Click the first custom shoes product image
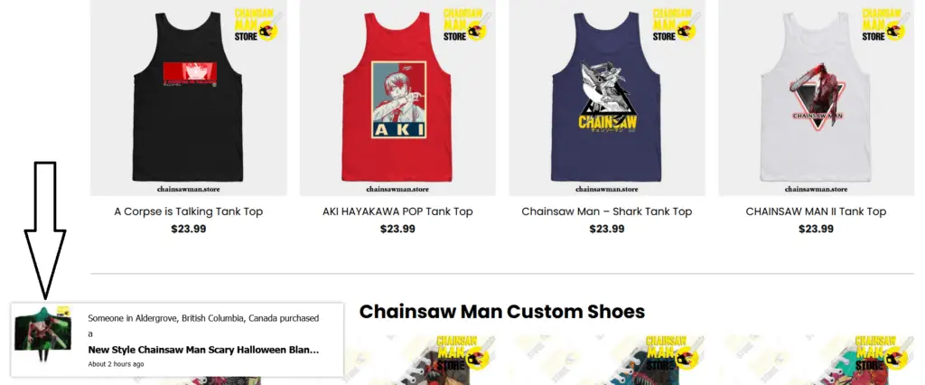925x385 pixels. pyautogui.click(x=421, y=360)
